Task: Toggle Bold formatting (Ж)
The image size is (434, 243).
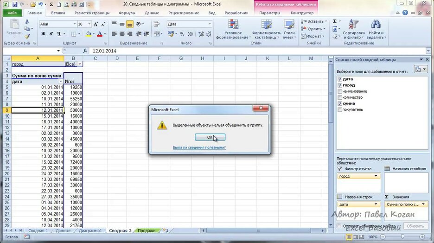Action: point(44,34)
